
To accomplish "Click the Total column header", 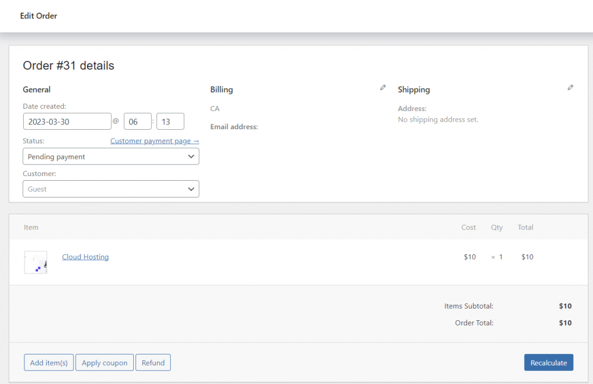I will click(x=525, y=228).
